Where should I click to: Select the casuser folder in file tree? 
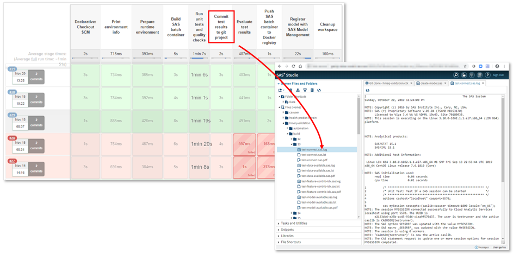click(294, 112)
